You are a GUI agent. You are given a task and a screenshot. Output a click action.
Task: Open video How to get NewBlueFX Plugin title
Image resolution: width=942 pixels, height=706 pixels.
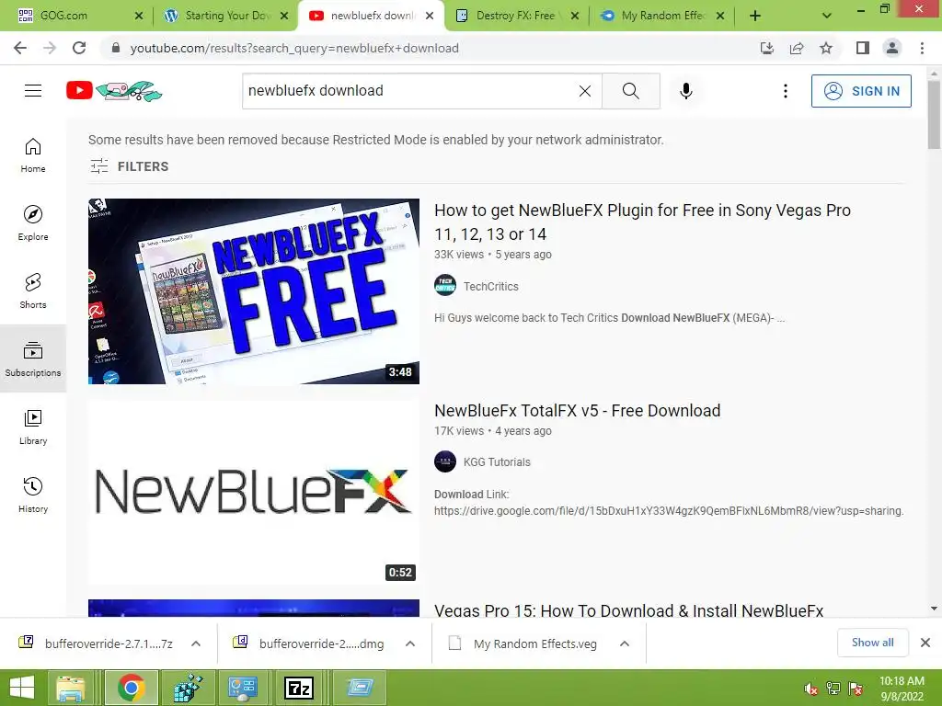tap(642, 222)
